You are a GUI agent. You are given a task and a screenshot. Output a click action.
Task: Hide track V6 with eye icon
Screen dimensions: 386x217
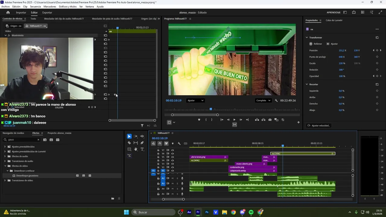(172, 153)
